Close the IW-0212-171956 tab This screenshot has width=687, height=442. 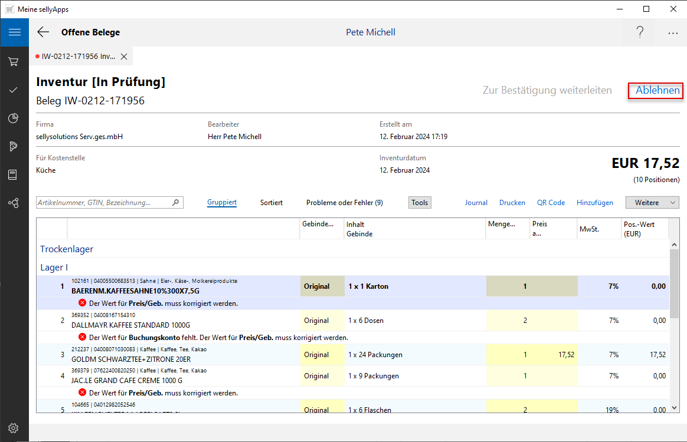coord(124,57)
